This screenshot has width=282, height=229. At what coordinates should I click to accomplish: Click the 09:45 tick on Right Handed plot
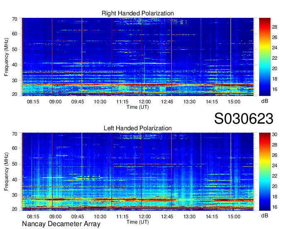[78, 102]
